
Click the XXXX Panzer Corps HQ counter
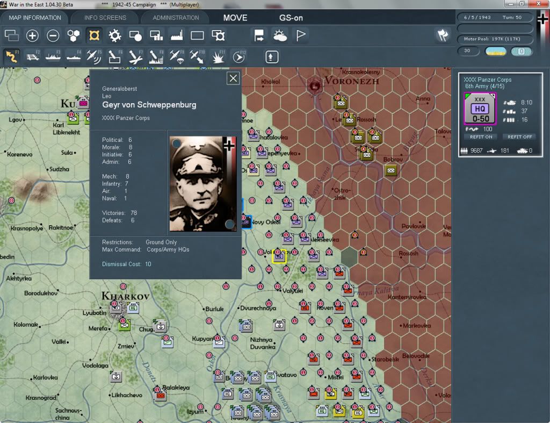(x=480, y=109)
